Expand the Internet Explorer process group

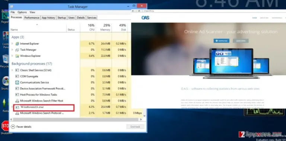coord(12,44)
